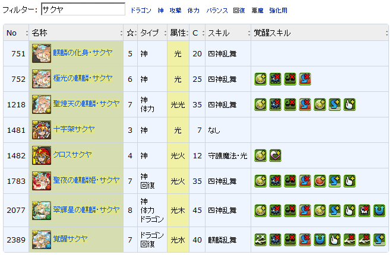The width and height of the screenshot is (392, 255).
Task: Click the 麒麟の化身・サクヤ monster portrait icon
Action: point(42,53)
